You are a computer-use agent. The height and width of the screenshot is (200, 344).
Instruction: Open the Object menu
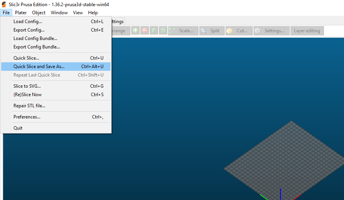click(38, 13)
